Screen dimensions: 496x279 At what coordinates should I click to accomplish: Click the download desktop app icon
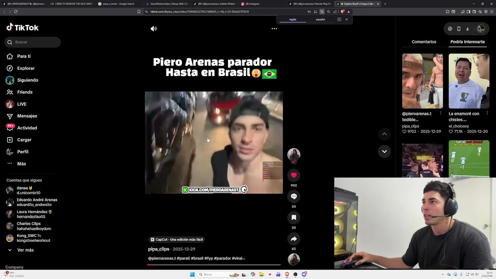coord(467,29)
